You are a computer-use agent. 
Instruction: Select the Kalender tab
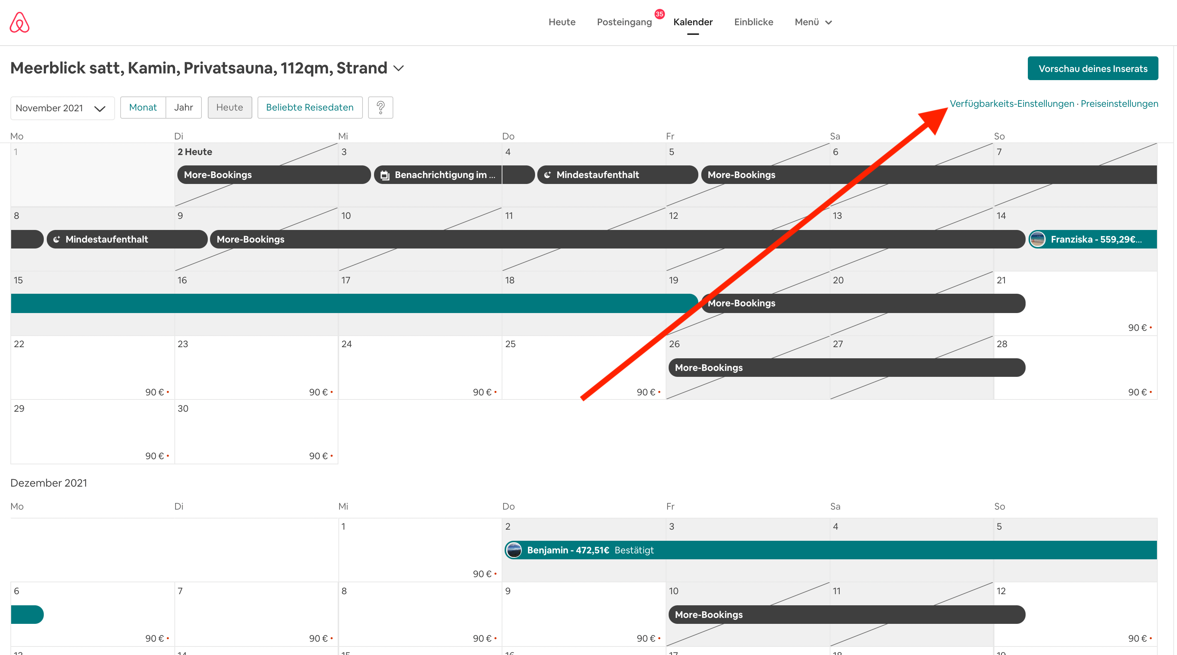(x=693, y=22)
